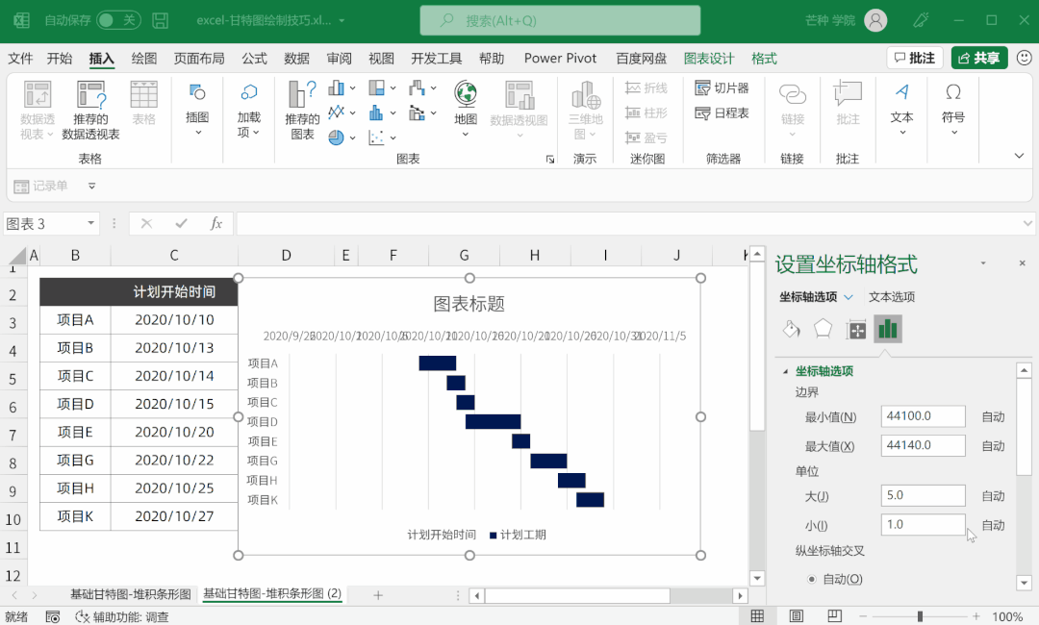Click the Save icon in title bar
Screen dimensions: 1039x625
click(x=160, y=20)
